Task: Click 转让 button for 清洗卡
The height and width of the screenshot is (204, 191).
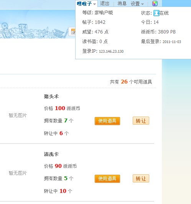Action: (x=141, y=179)
